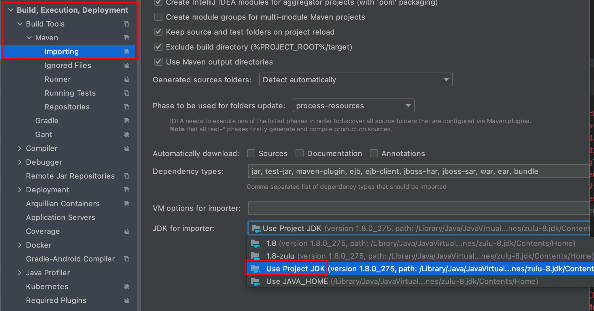Screen dimensions: 594x311
Task: Click JDK folder icon of 1.8-zulu entry
Action: tap(256, 256)
